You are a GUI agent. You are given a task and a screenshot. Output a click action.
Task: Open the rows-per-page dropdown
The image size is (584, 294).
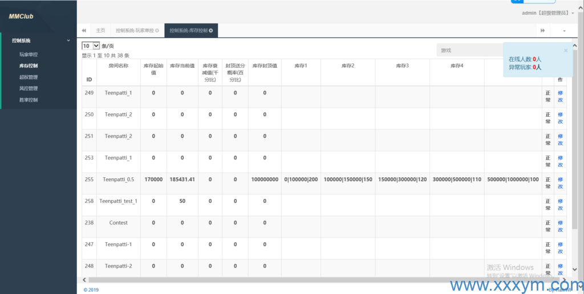pos(91,46)
